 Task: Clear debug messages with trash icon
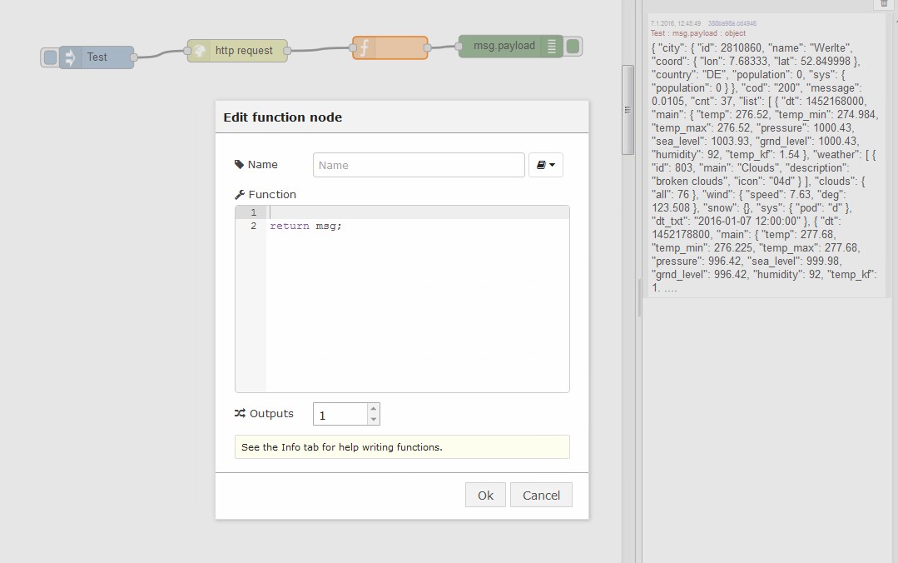[884, 3]
